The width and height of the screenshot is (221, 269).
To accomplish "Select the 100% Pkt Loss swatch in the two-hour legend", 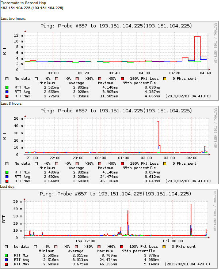I will (123, 78).
